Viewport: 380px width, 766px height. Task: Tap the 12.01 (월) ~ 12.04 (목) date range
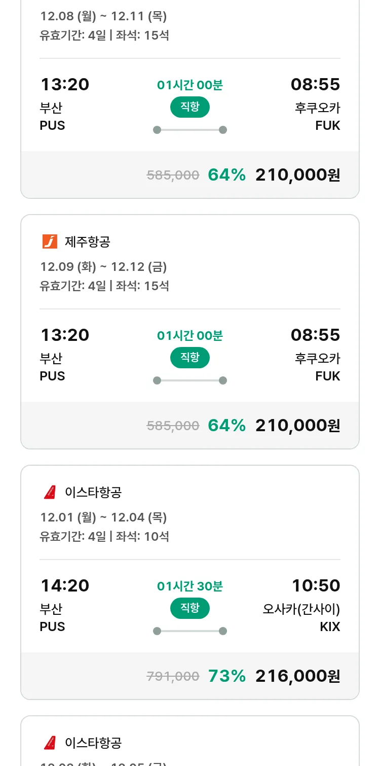(x=103, y=517)
